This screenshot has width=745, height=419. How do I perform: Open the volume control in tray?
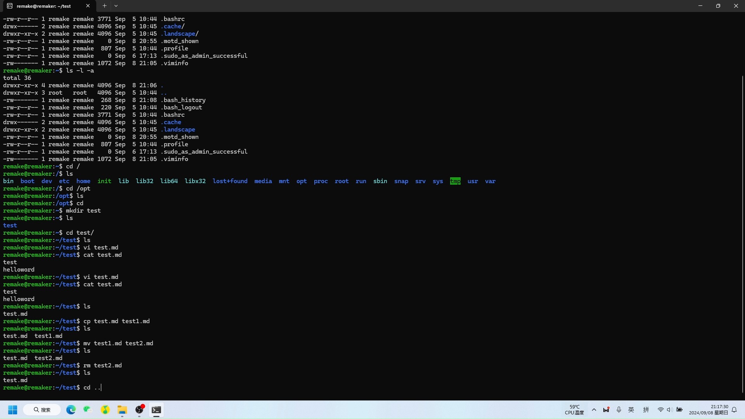[669, 410]
